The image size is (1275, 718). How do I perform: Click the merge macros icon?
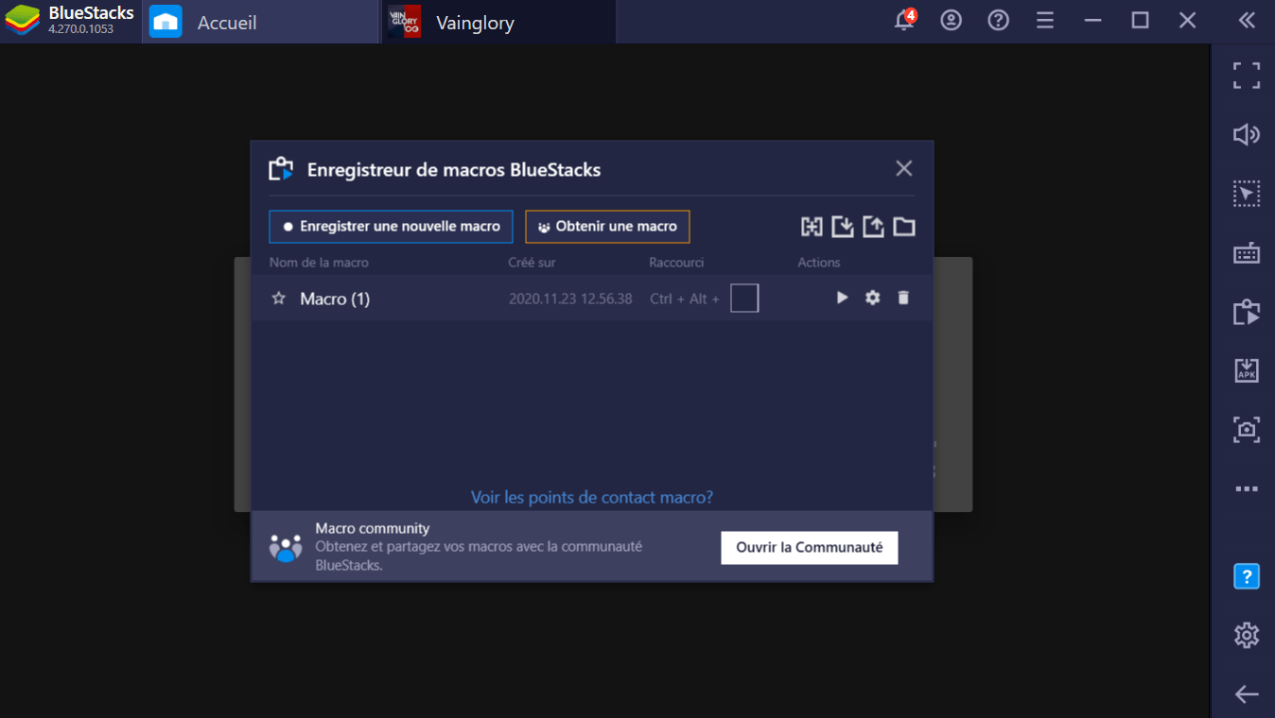click(x=812, y=227)
